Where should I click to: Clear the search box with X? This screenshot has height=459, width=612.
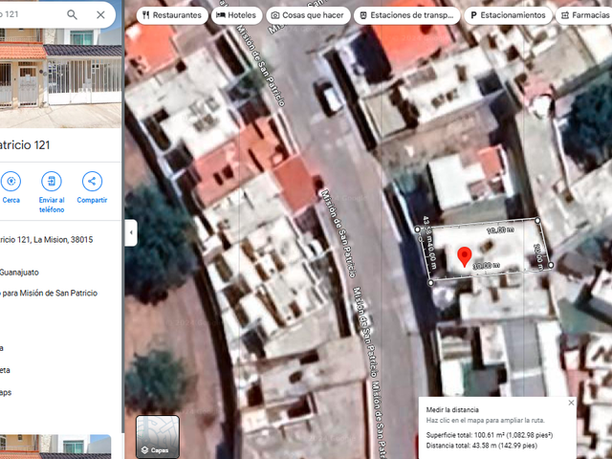click(100, 15)
